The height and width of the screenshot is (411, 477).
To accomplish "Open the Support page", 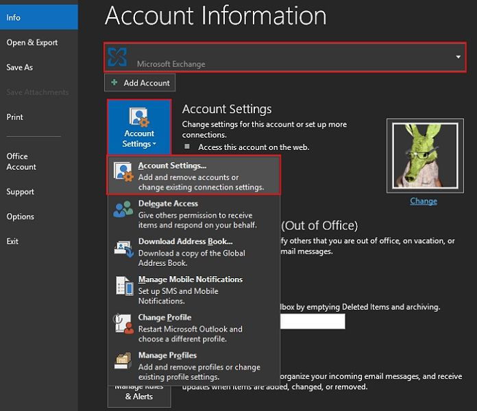I will (x=20, y=192).
